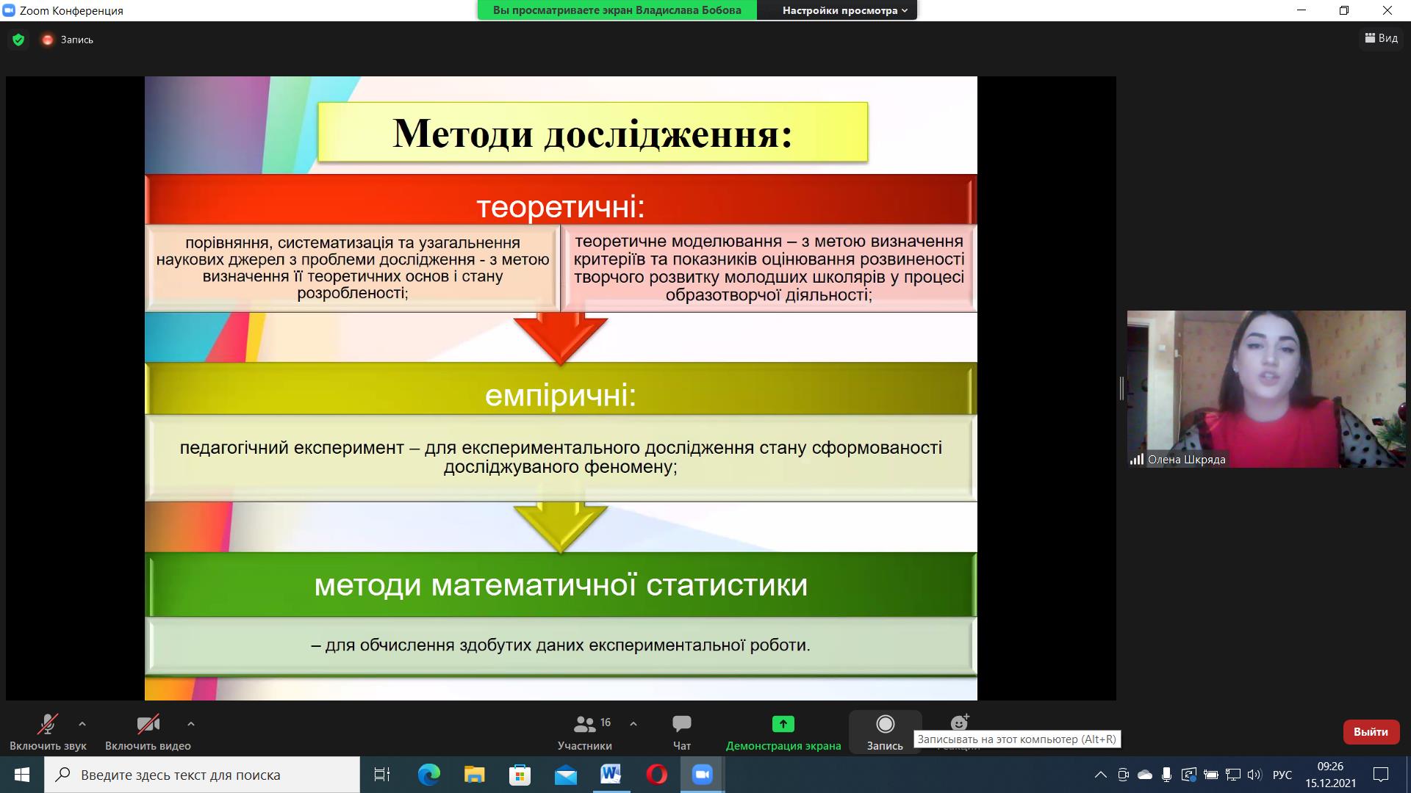Expand video options arrow next to Включить видео
Image resolution: width=1411 pixels, height=793 pixels.
coord(191,724)
